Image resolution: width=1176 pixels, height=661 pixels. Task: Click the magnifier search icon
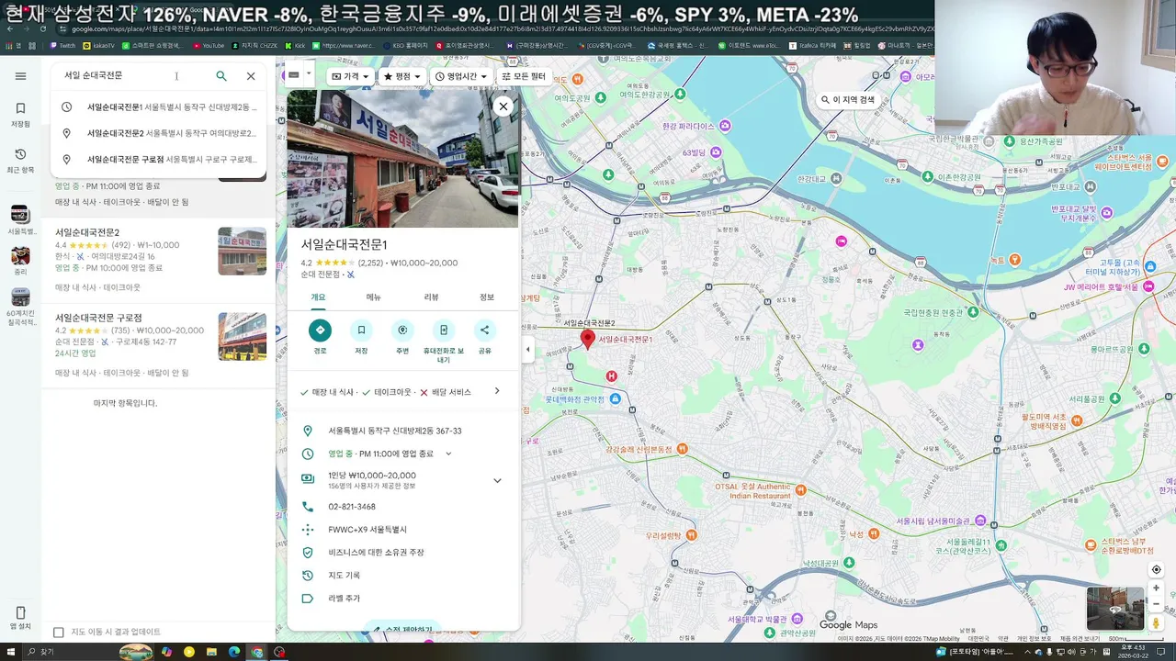tap(221, 76)
